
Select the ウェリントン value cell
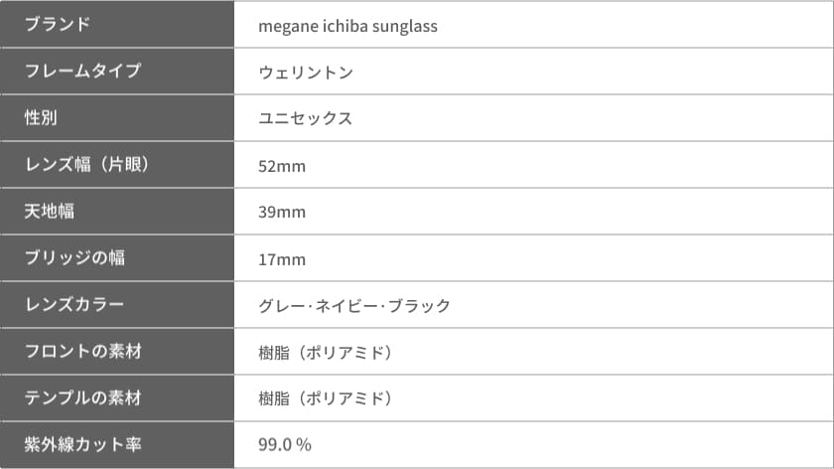click(x=533, y=72)
